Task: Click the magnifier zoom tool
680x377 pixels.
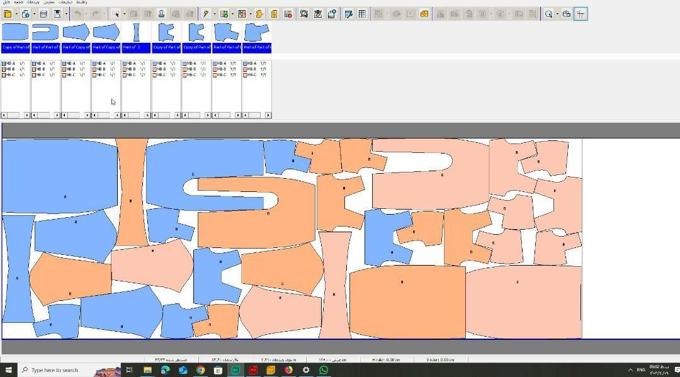Action: tap(548, 14)
